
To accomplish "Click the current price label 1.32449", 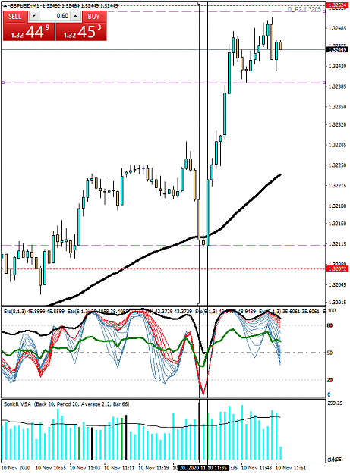I will [x=337, y=49].
